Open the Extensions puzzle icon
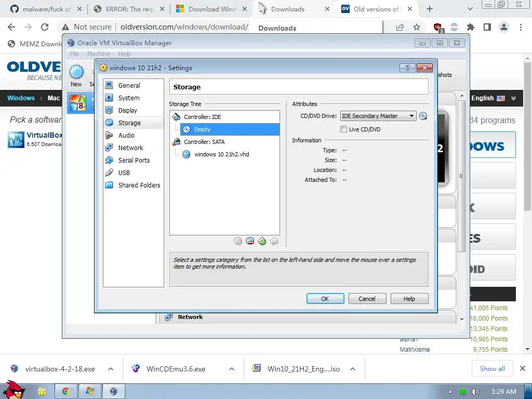Screen dimensions: 532x399 (x=471, y=27)
